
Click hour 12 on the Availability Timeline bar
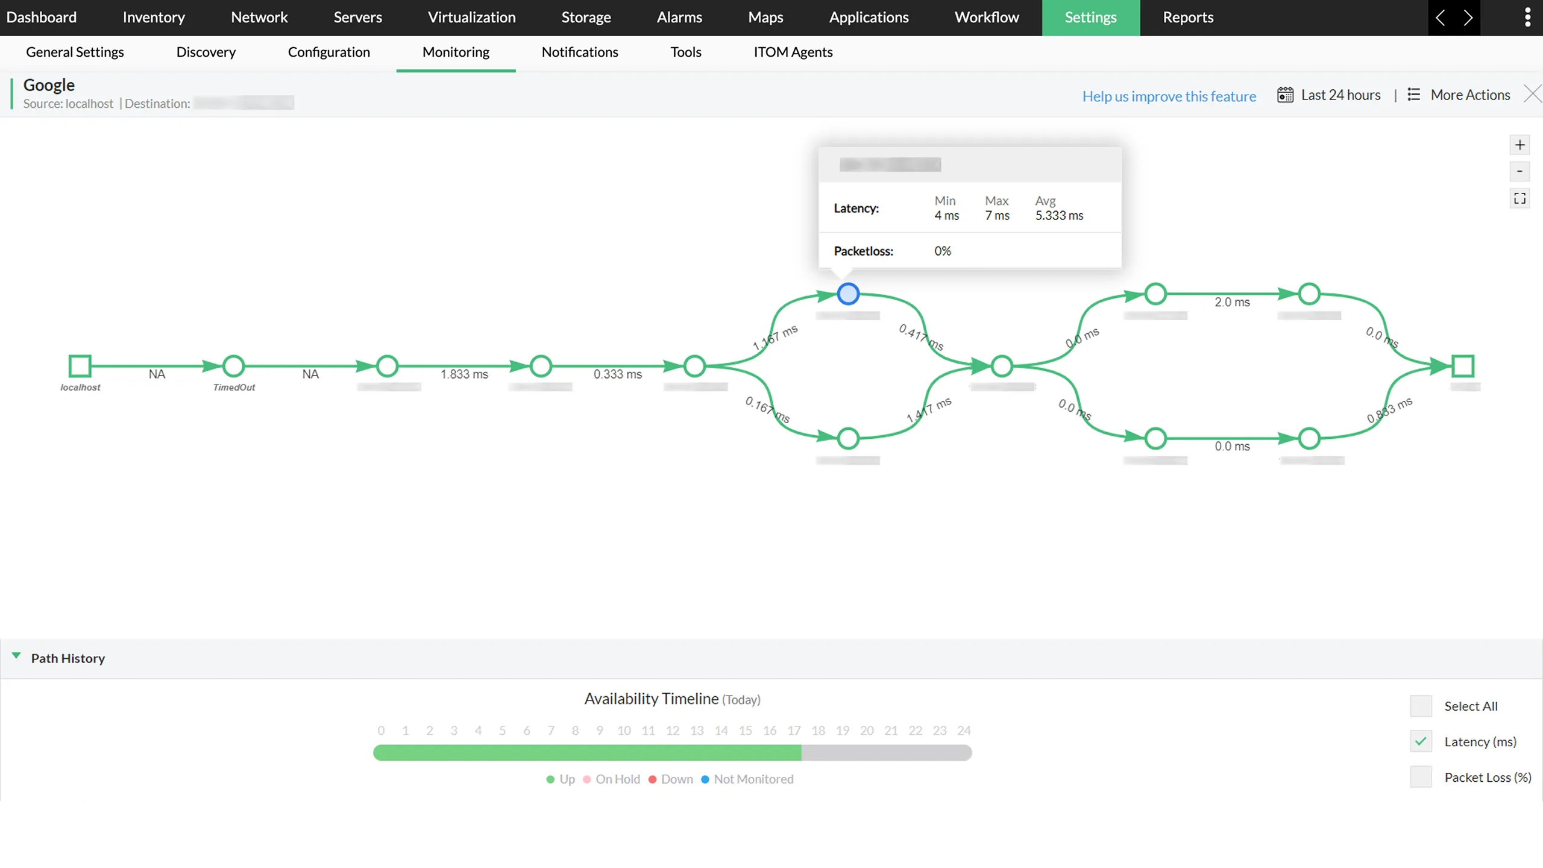point(673,753)
